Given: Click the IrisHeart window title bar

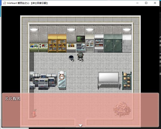Looking at the screenshot, I should tap(75, 3).
